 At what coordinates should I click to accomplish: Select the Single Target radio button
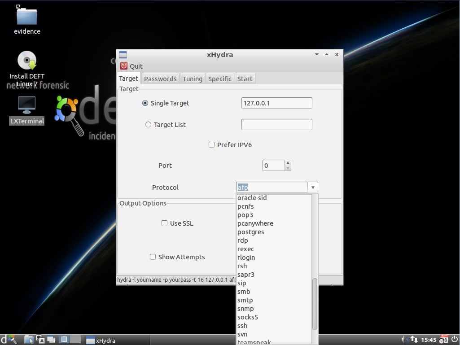145,103
